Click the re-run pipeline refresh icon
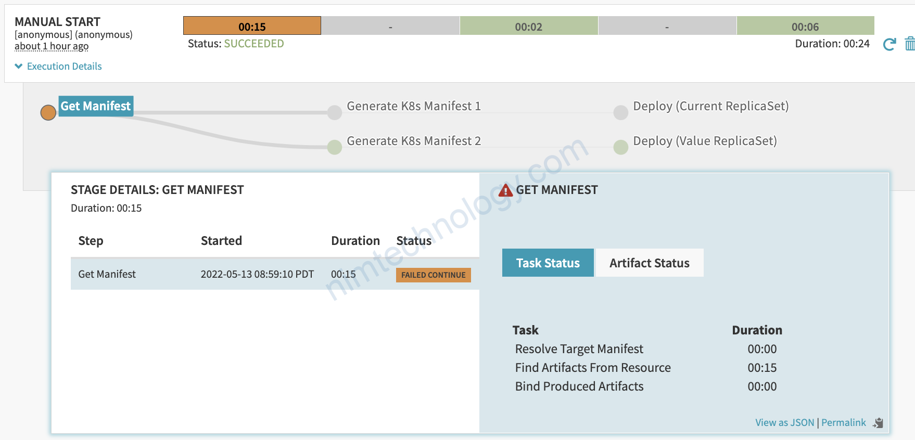 889,45
